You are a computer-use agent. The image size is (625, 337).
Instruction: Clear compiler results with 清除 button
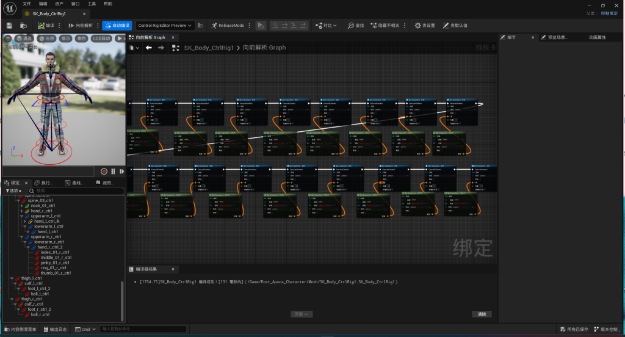point(482,314)
